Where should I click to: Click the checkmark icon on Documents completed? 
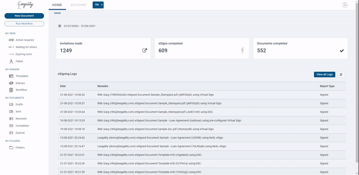click(x=341, y=51)
